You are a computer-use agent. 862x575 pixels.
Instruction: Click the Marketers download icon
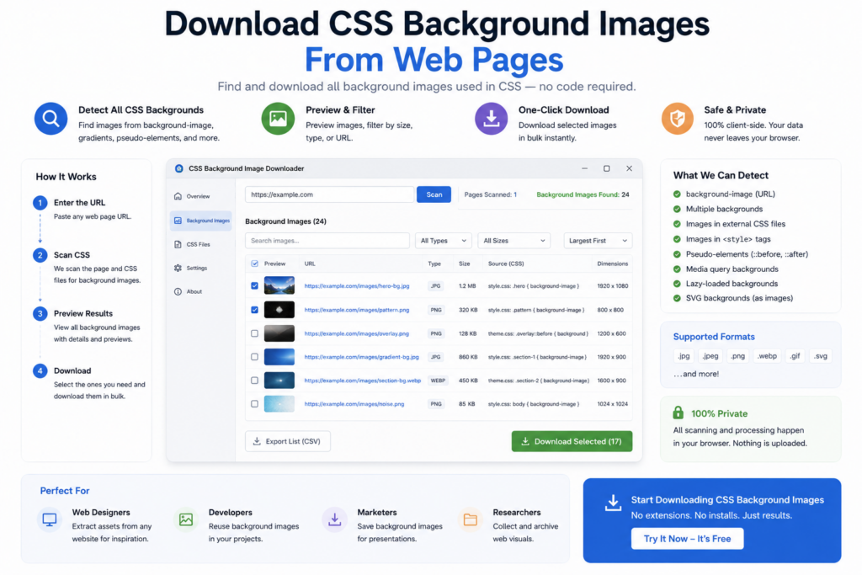click(x=334, y=519)
